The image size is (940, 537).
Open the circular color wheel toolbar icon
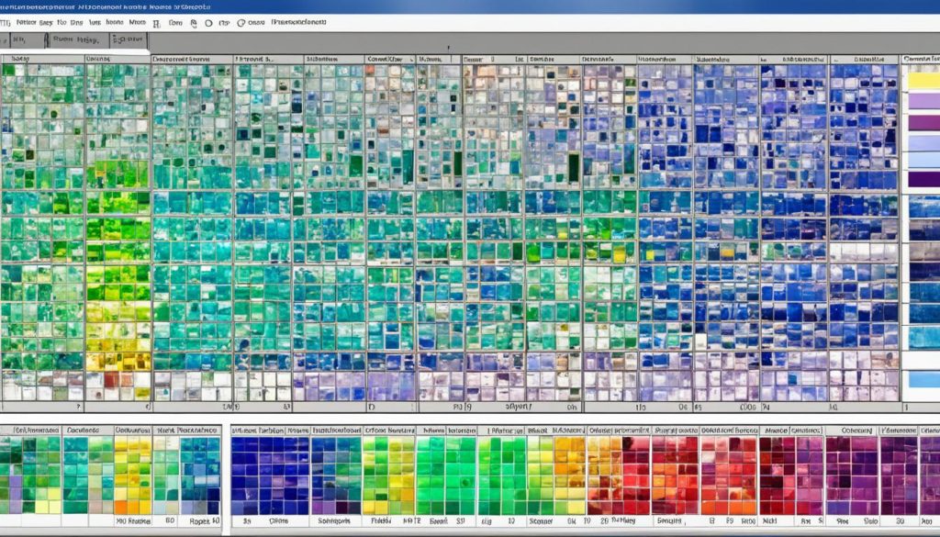pyautogui.click(x=209, y=23)
